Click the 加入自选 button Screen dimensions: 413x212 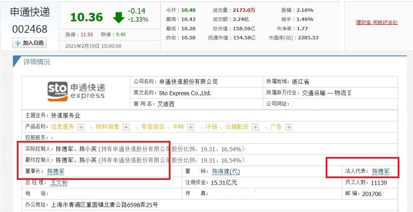click(29, 43)
